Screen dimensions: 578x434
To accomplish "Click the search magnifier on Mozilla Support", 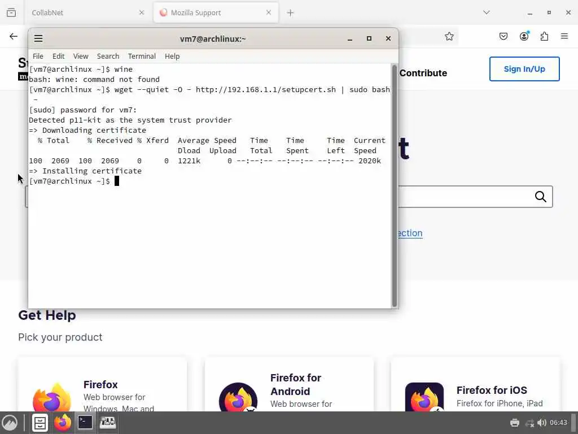I will tap(540, 197).
